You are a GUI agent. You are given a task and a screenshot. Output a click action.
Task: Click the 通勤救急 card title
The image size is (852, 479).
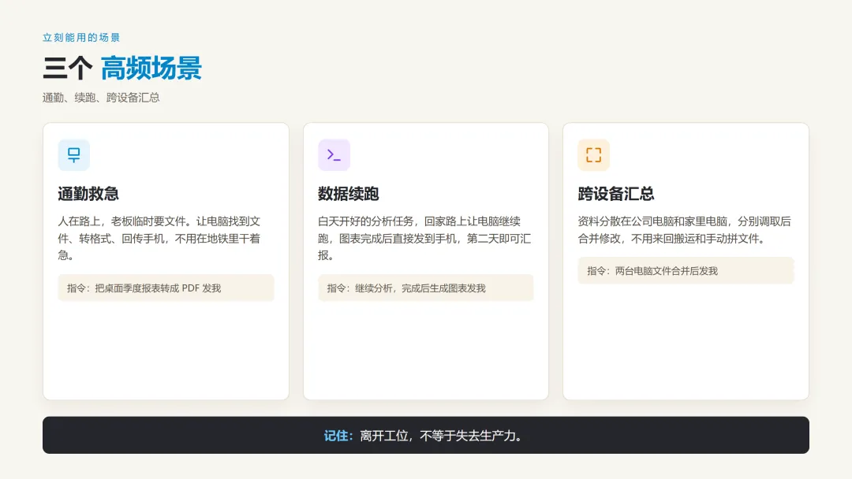pos(88,194)
